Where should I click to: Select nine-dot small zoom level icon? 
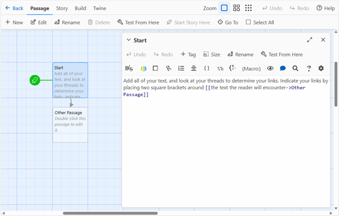coord(248,8)
